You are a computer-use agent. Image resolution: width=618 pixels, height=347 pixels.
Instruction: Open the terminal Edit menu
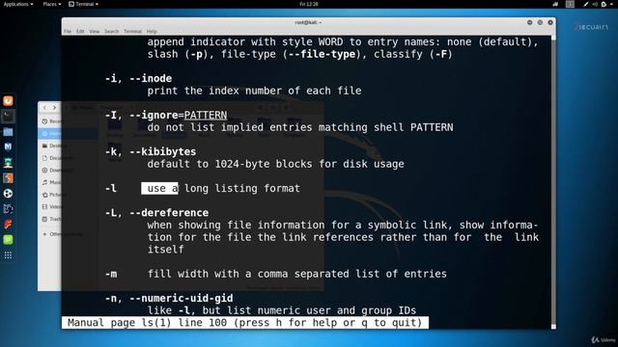coord(80,31)
